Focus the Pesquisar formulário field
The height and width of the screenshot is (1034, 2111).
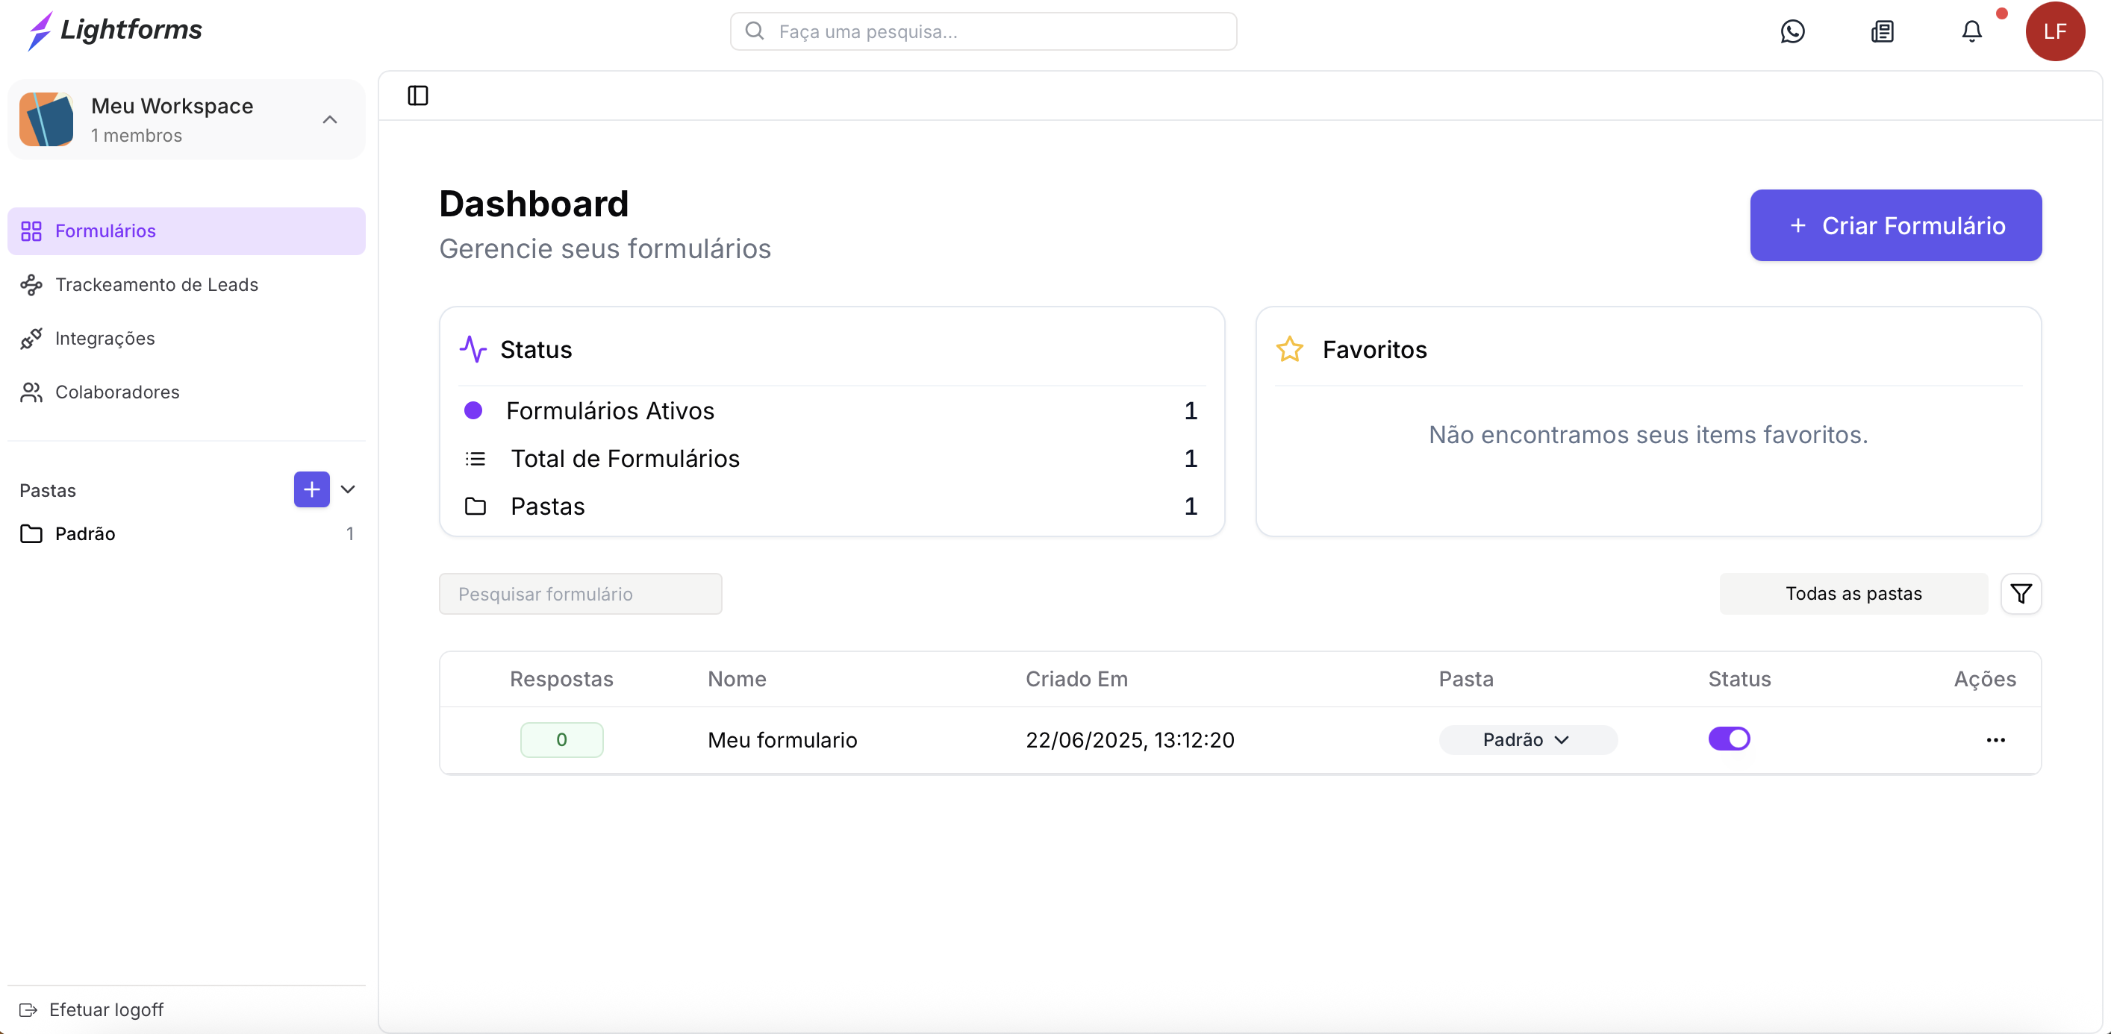580,594
